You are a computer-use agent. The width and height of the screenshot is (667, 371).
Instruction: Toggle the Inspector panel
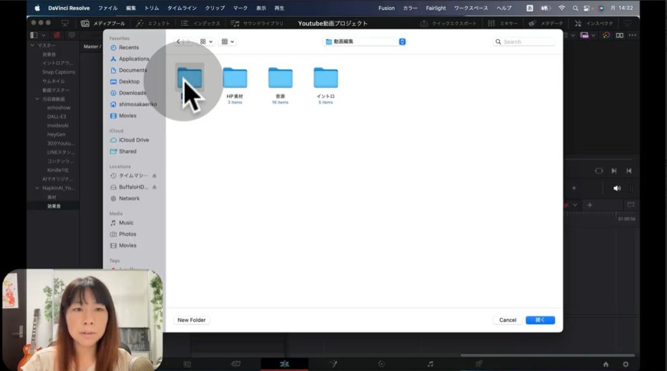point(594,23)
